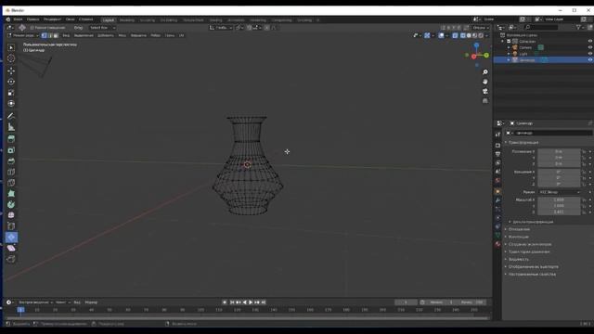Select the Move tool
Screen dimensions: 594x334
click(11, 71)
